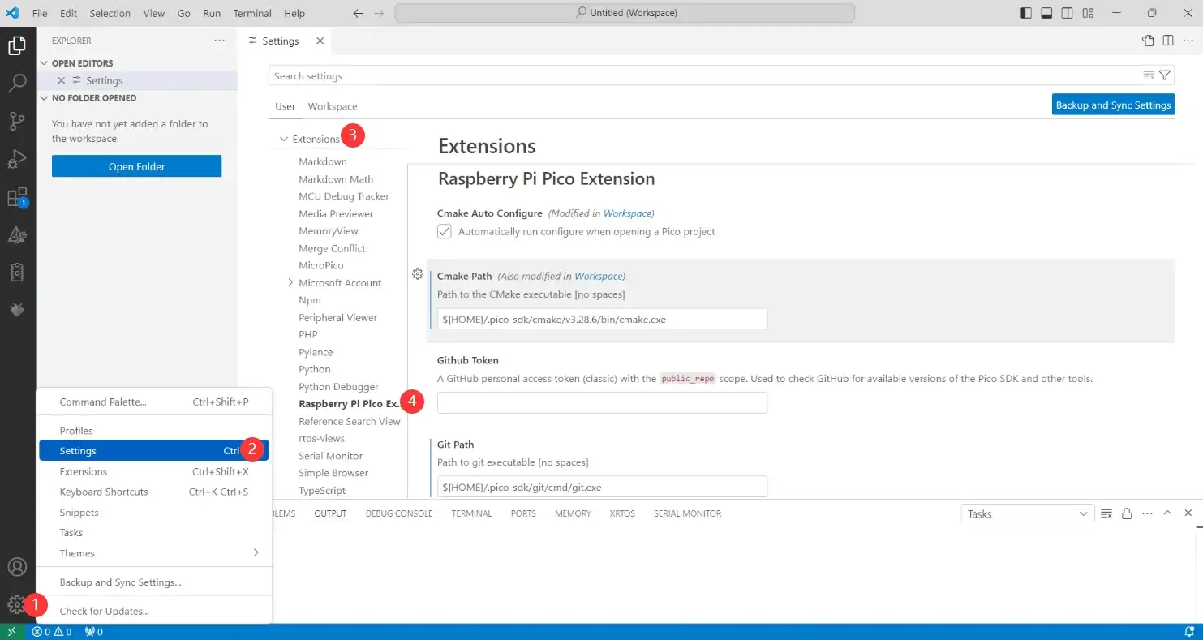Click the Github Token input field
Screen dimensions: 1203x640
pyautogui.click(x=602, y=402)
